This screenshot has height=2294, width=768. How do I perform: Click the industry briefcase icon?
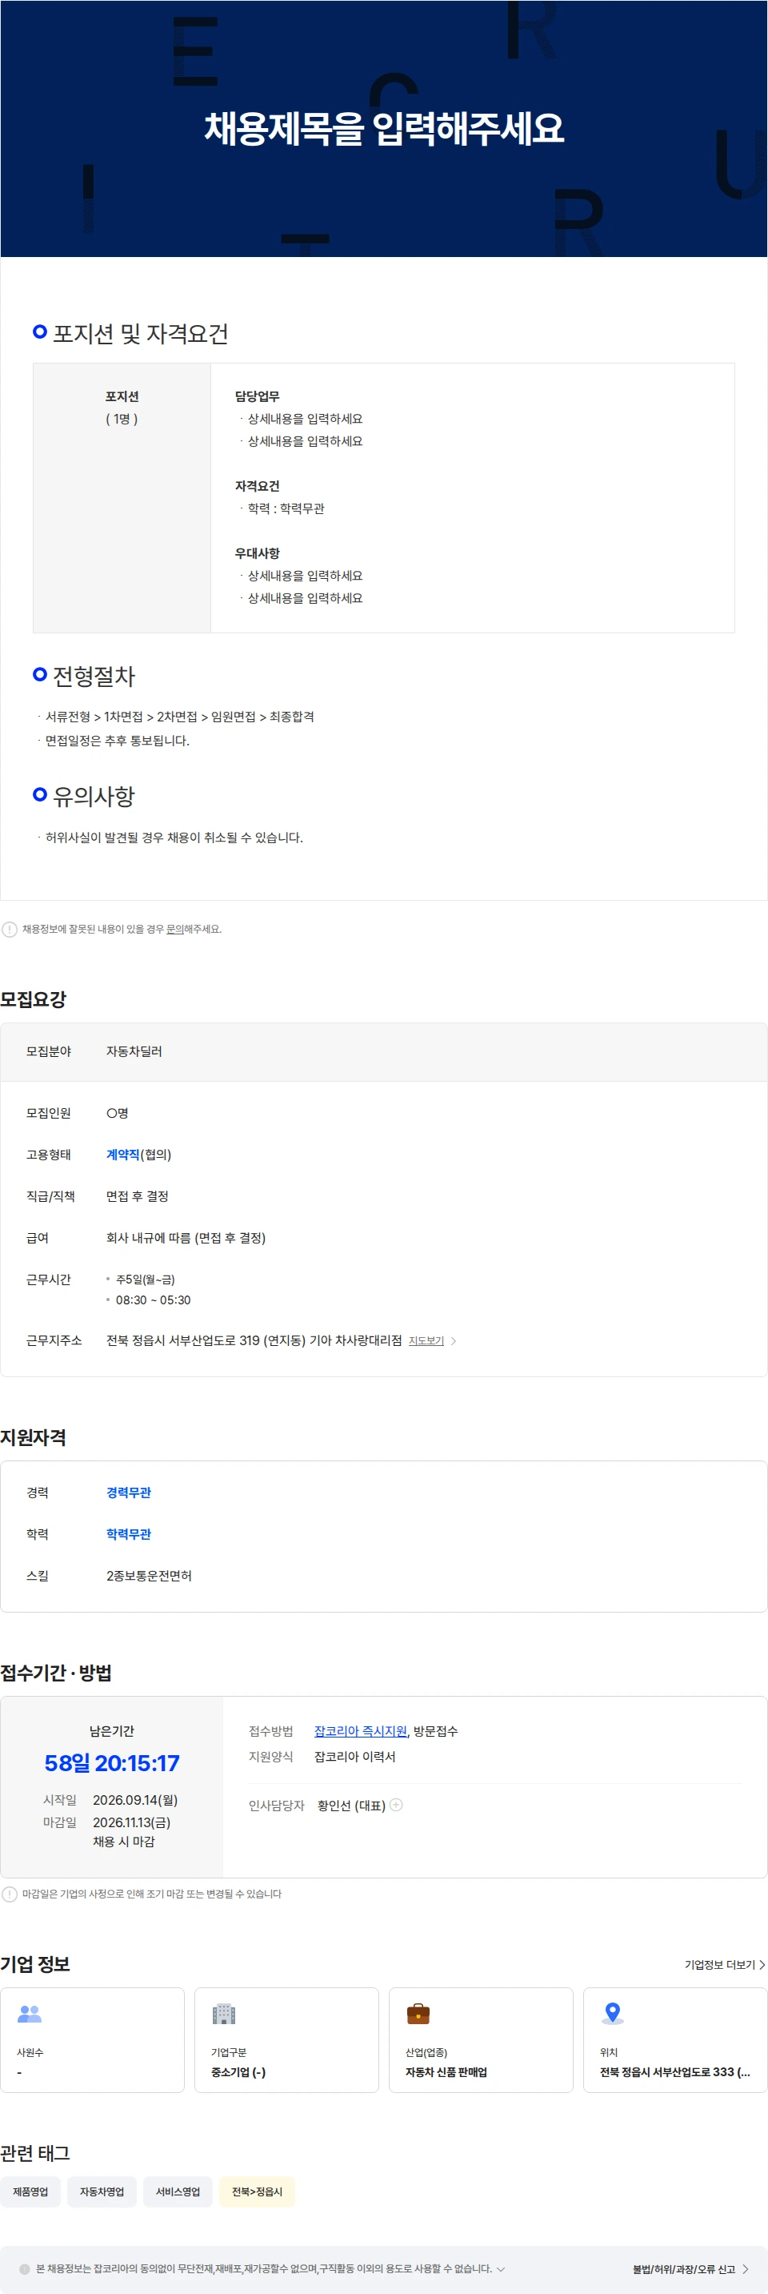tap(418, 2014)
